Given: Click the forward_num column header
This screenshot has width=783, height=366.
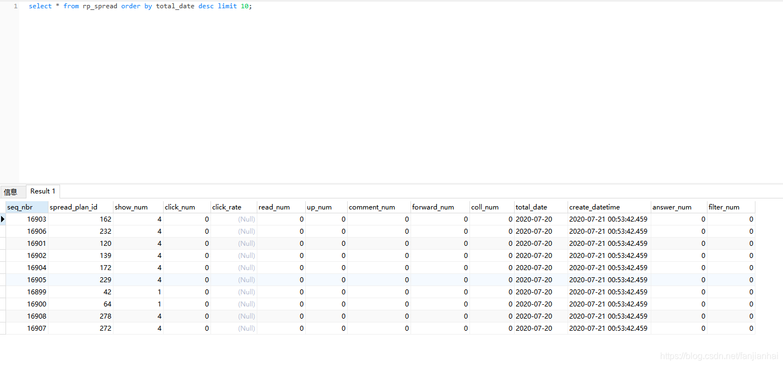Looking at the screenshot, I should tap(440, 207).
